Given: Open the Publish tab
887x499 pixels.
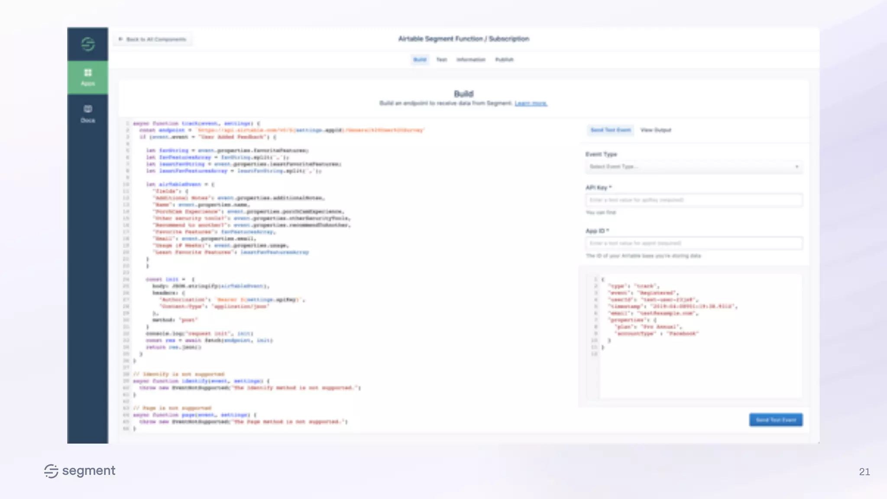Looking at the screenshot, I should point(504,60).
